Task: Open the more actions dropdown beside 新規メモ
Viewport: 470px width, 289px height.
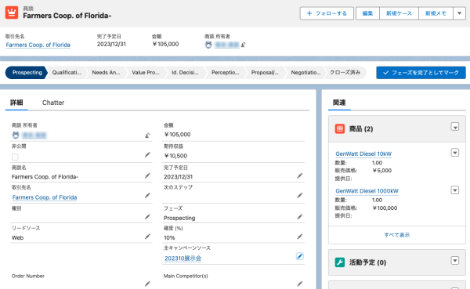Action: click(460, 13)
